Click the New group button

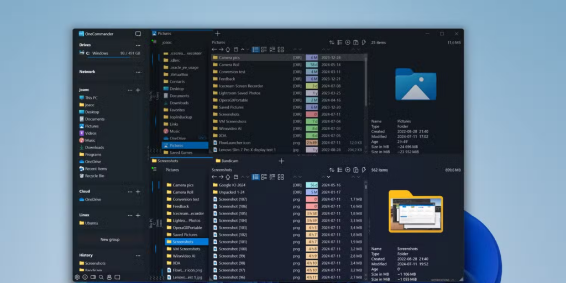coord(110,239)
